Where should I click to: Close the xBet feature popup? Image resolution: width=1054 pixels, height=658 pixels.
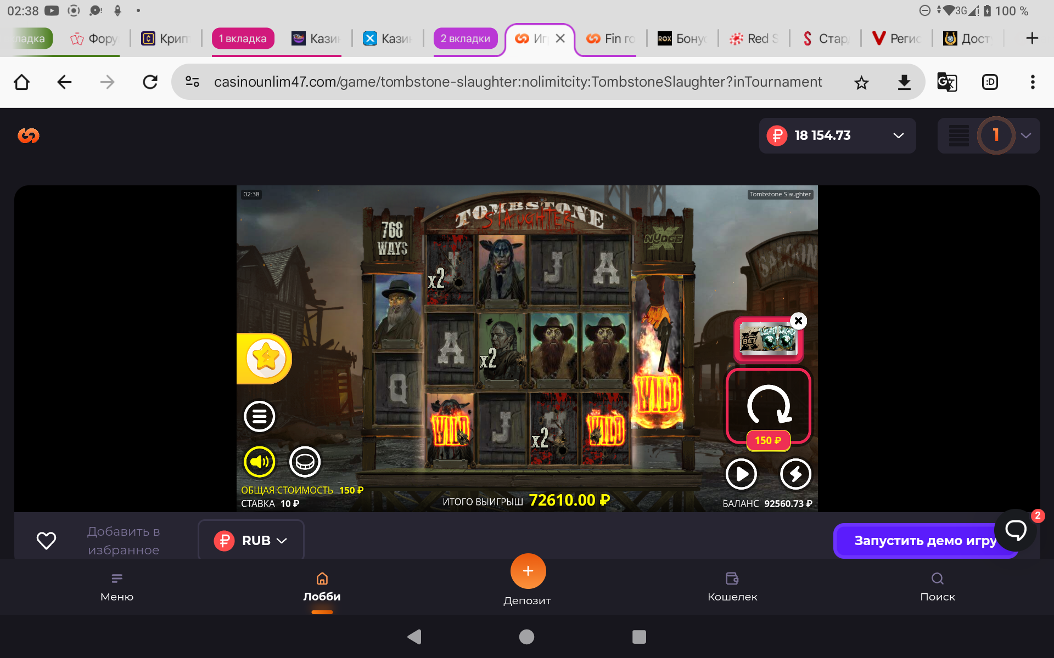click(x=799, y=321)
